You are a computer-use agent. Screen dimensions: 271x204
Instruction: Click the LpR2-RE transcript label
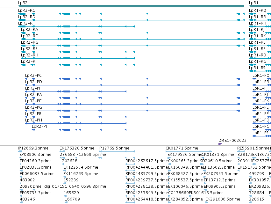pyautogui.click(x=29, y=36)
